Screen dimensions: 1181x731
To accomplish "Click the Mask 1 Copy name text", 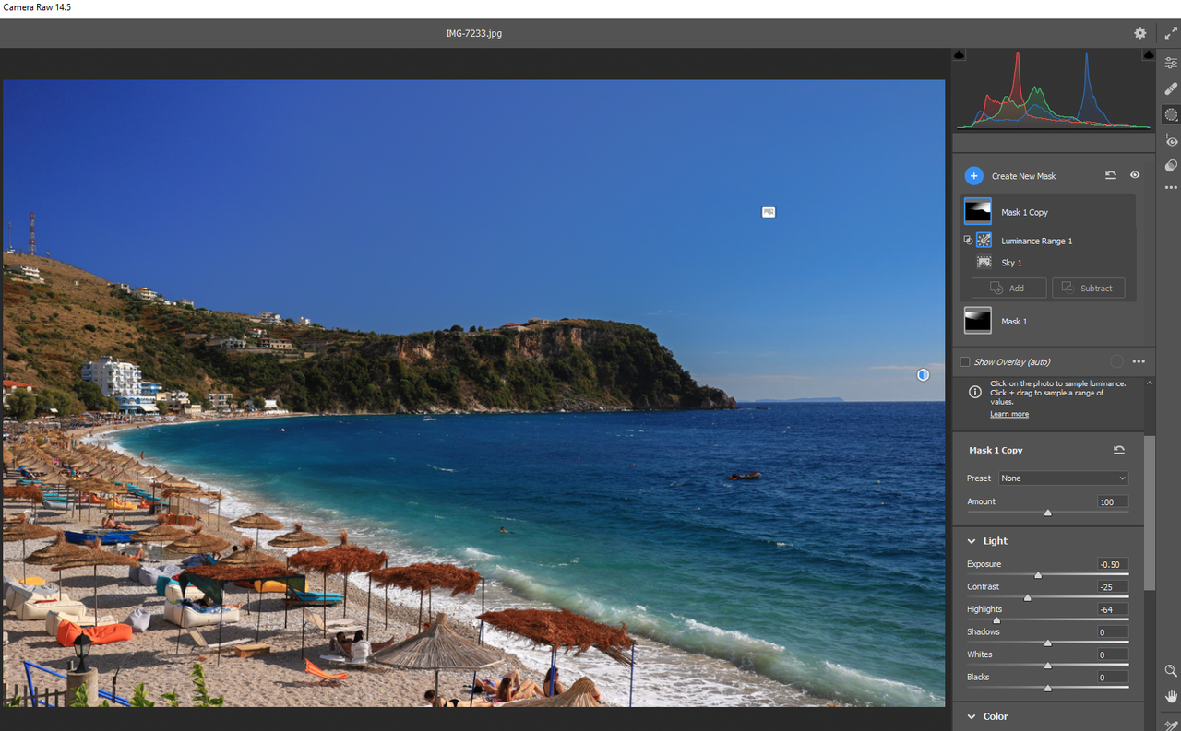I will tap(1024, 212).
